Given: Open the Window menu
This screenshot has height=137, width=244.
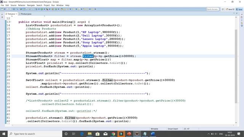Looking at the screenshot, I should pyautogui.click(x=60, y=5).
